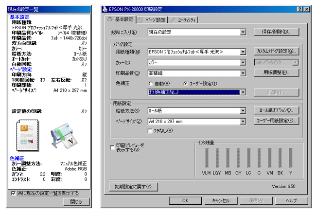Click the greyed 設定(N) button

click(x=276, y=92)
